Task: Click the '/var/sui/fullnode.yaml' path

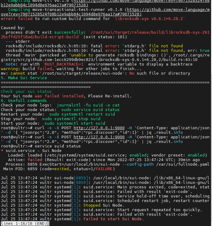Action: [x=183, y=164]
